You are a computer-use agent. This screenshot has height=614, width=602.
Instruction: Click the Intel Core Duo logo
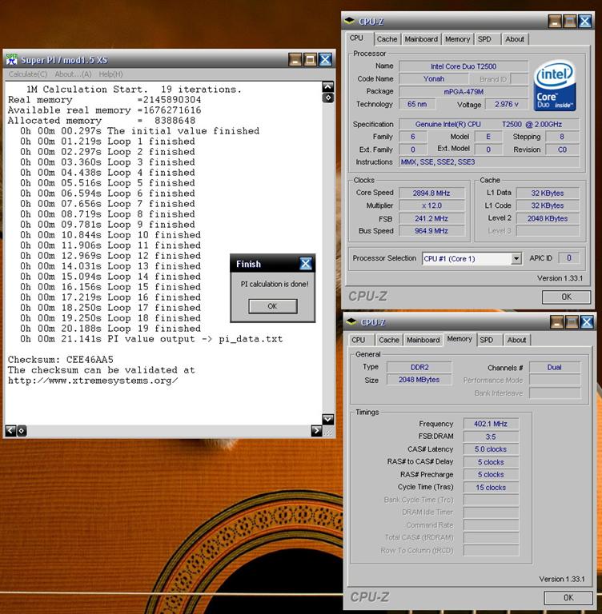click(555, 86)
